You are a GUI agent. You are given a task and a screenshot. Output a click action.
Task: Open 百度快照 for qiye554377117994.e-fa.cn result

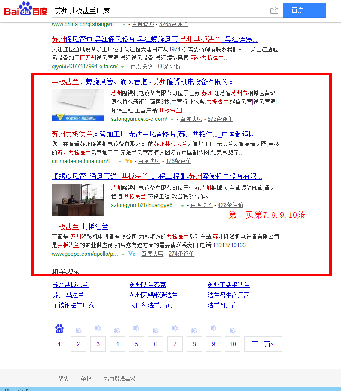click(x=142, y=66)
